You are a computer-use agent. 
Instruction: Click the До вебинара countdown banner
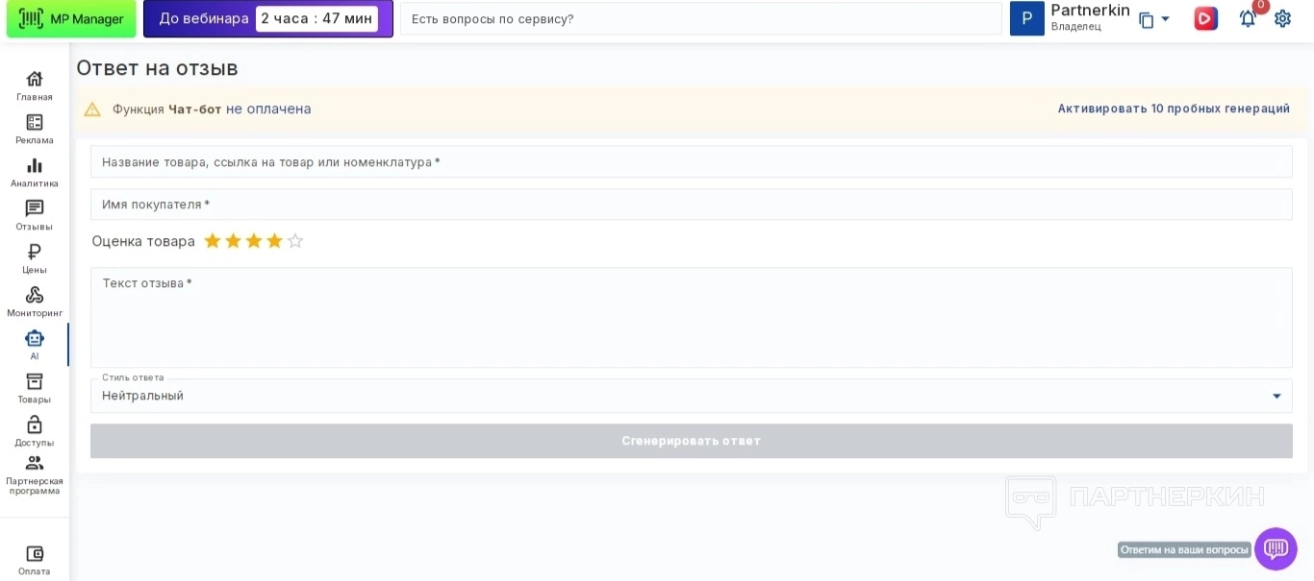268,18
